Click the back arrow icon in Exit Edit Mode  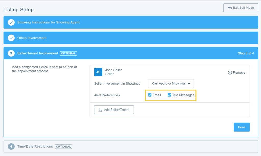point(230,8)
